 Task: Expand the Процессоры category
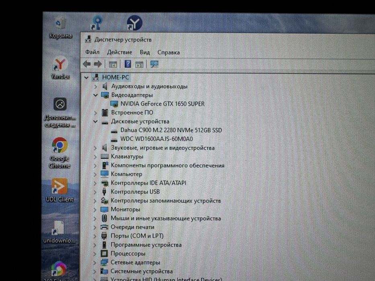click(x=95, y=254)
